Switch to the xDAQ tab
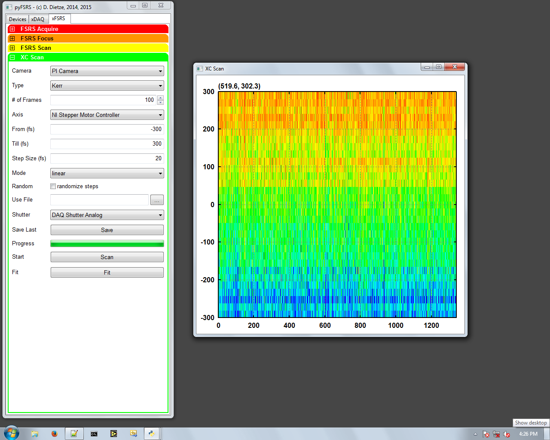Image resolution: width=550 pixels, height=440 pixels. coord(38,19)
